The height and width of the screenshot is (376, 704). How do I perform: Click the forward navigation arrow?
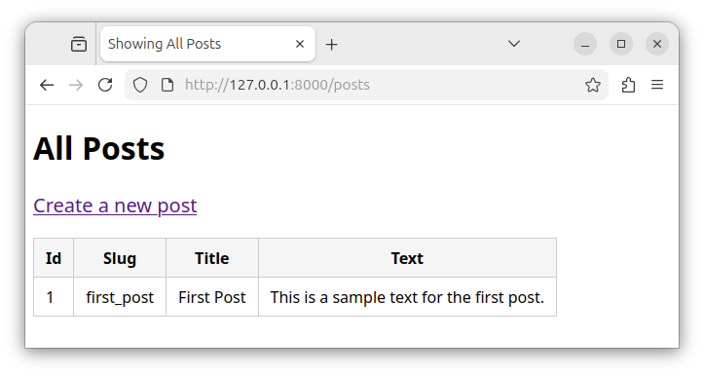[x=76, y=85]
